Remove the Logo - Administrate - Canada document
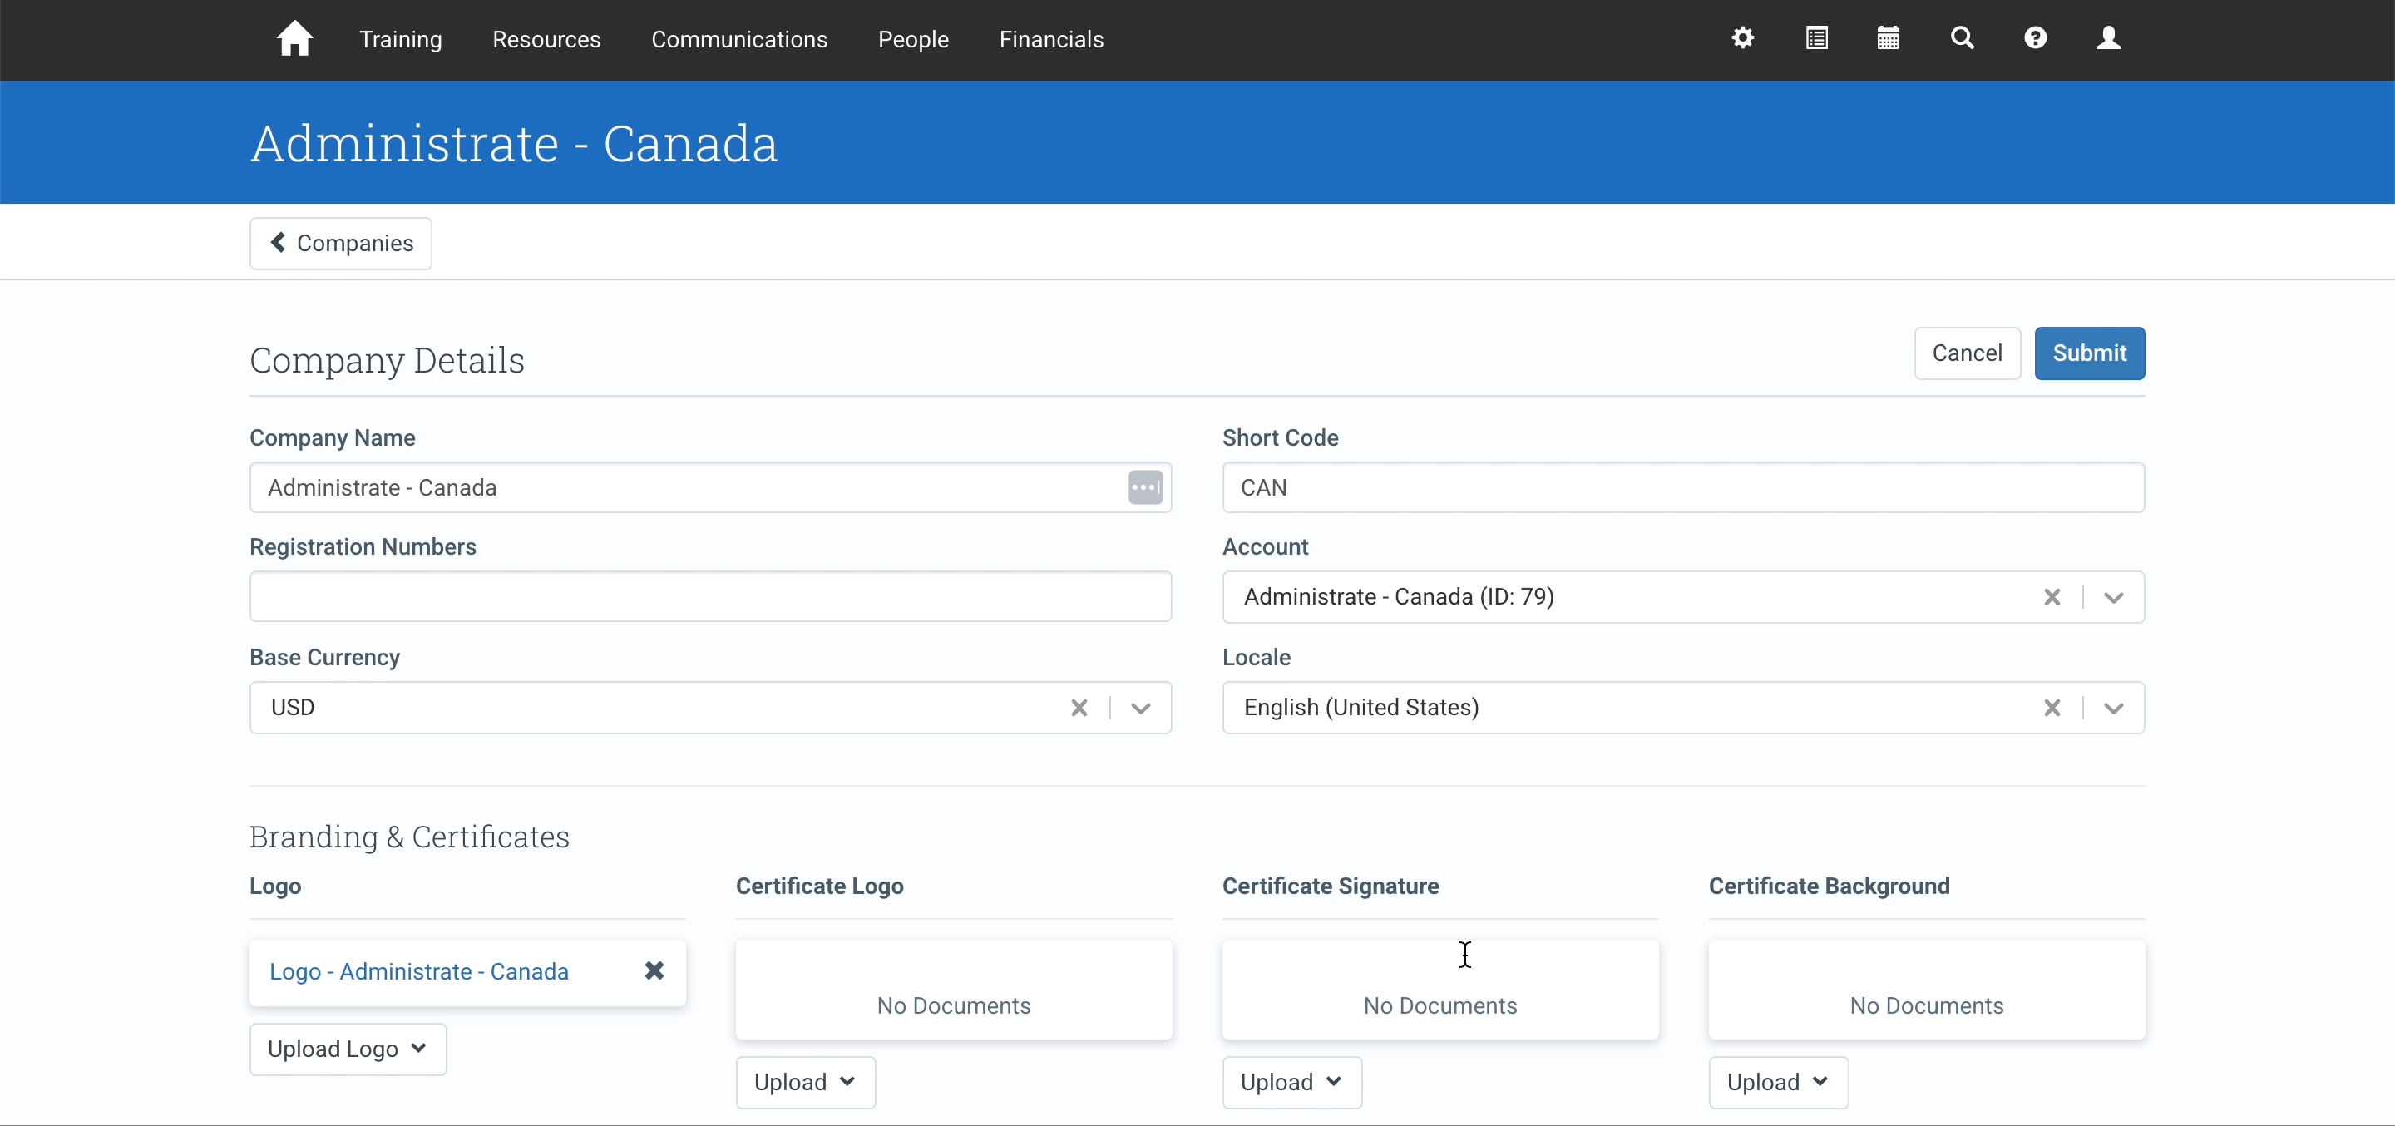2395x1126 pixels. tap(654, 970)
